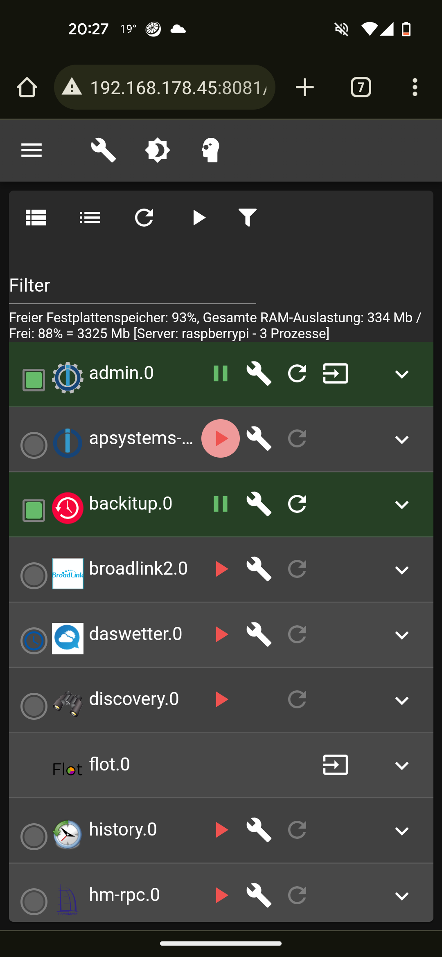Viewport: 442px width, 957px height.
Task: Expand the broadlink2.0 row
Action: click(401, 570)
